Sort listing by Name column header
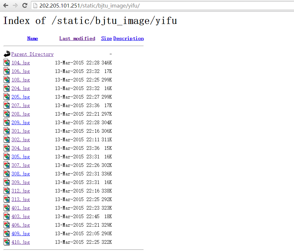 33,38
